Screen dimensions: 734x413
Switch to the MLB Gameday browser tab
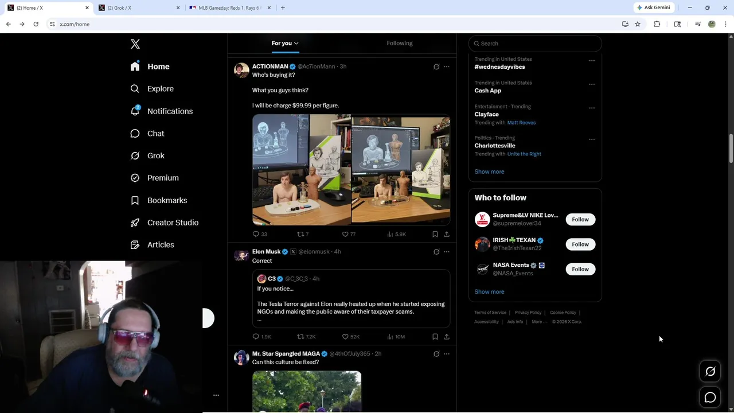229,8
